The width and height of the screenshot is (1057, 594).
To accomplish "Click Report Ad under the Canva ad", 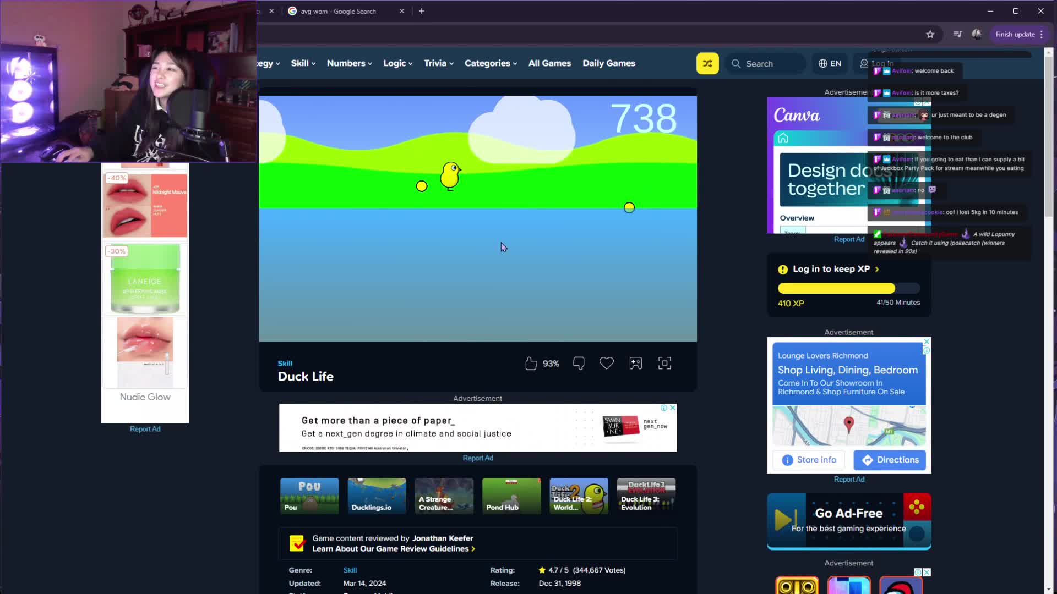I will [848, 239].
